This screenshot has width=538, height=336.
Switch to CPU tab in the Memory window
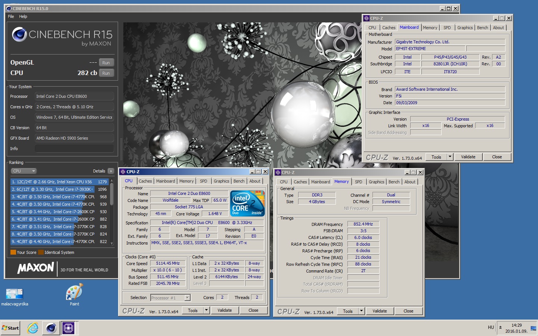(x=284, y=182)
